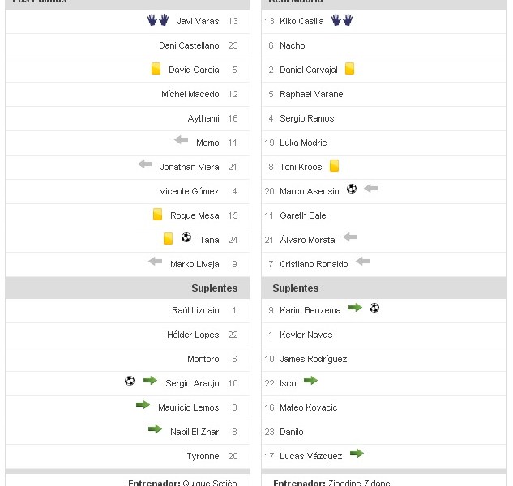This screenshot has width=513, height=486.
Task: Select Luka Modric in Real Madrid lineup
Action: coord(303,143)
